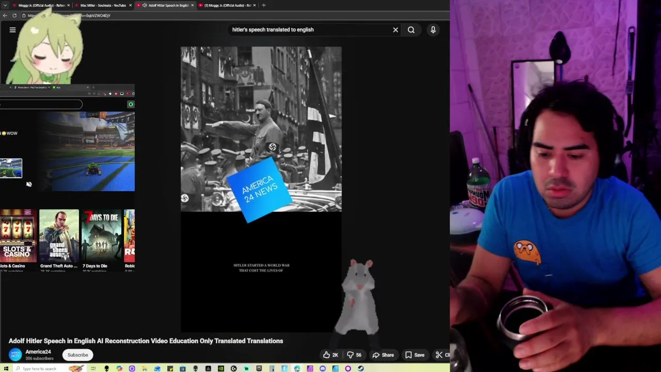Screen dimensions: 661x372
Task: Open the Slots & Casino category card
Action: (18, 236)
